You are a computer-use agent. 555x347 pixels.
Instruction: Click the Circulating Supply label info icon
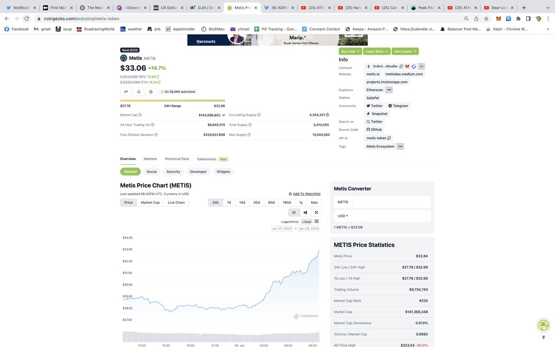[x=259, y=115]
